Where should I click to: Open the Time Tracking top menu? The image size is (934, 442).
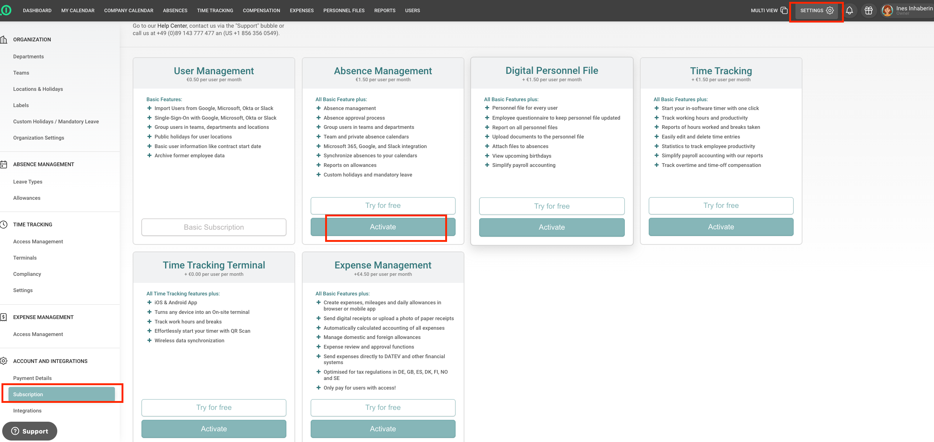pyautogui.click(x=215, y=11)
